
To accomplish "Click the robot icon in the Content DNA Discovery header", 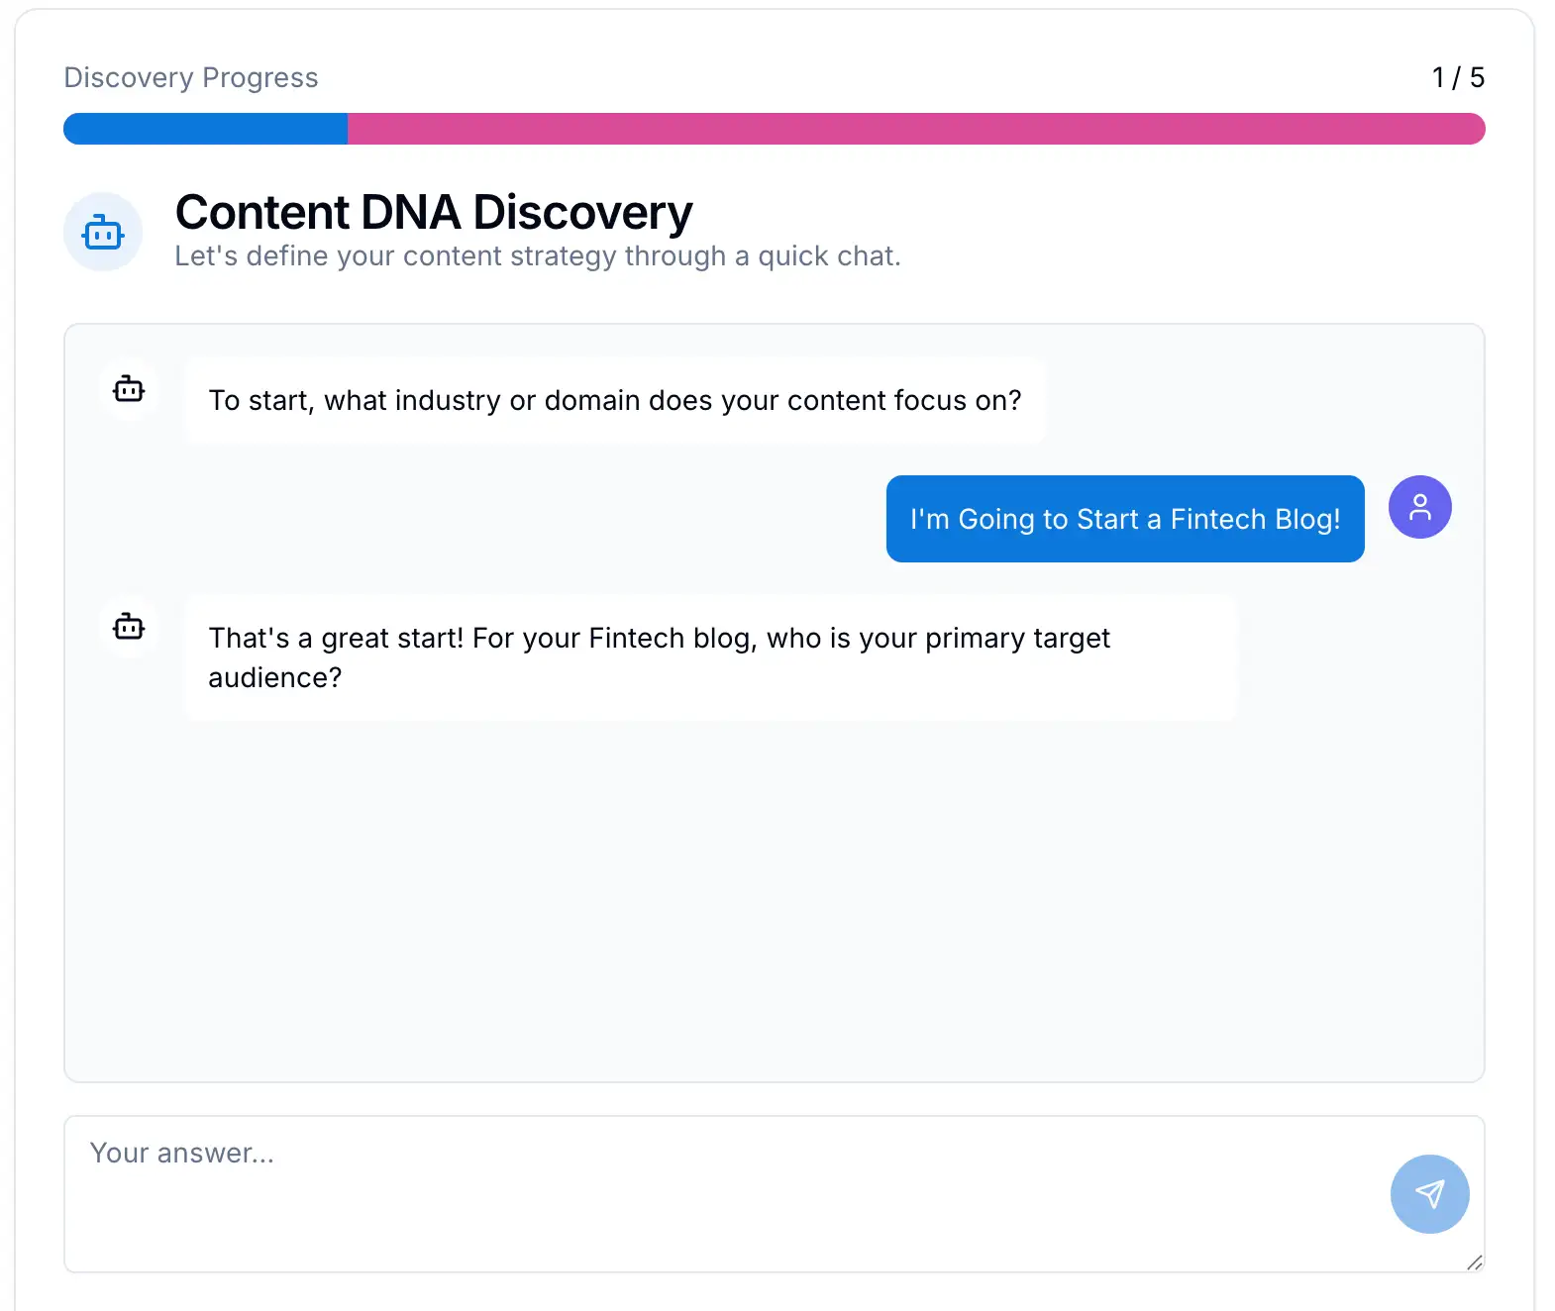I will [x=103, y=232].
